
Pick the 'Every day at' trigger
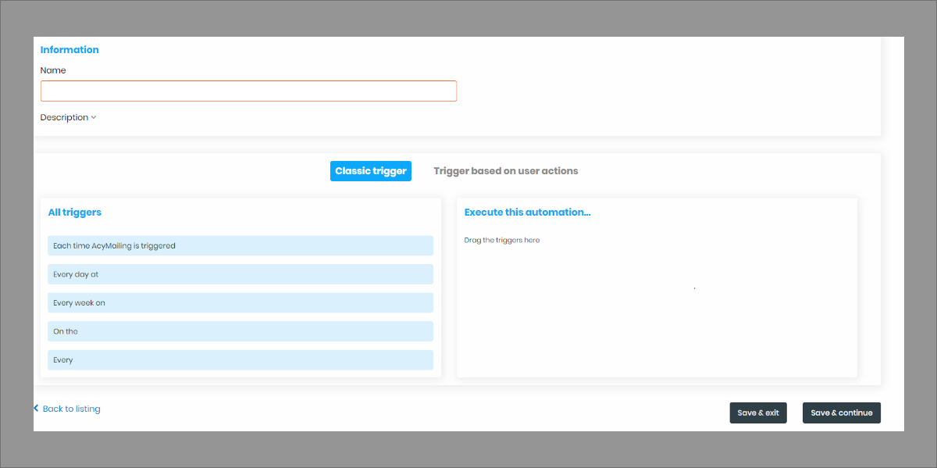pos(240,274)
